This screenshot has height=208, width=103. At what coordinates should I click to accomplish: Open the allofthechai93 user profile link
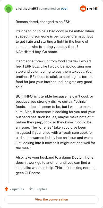tap(27, 9)
